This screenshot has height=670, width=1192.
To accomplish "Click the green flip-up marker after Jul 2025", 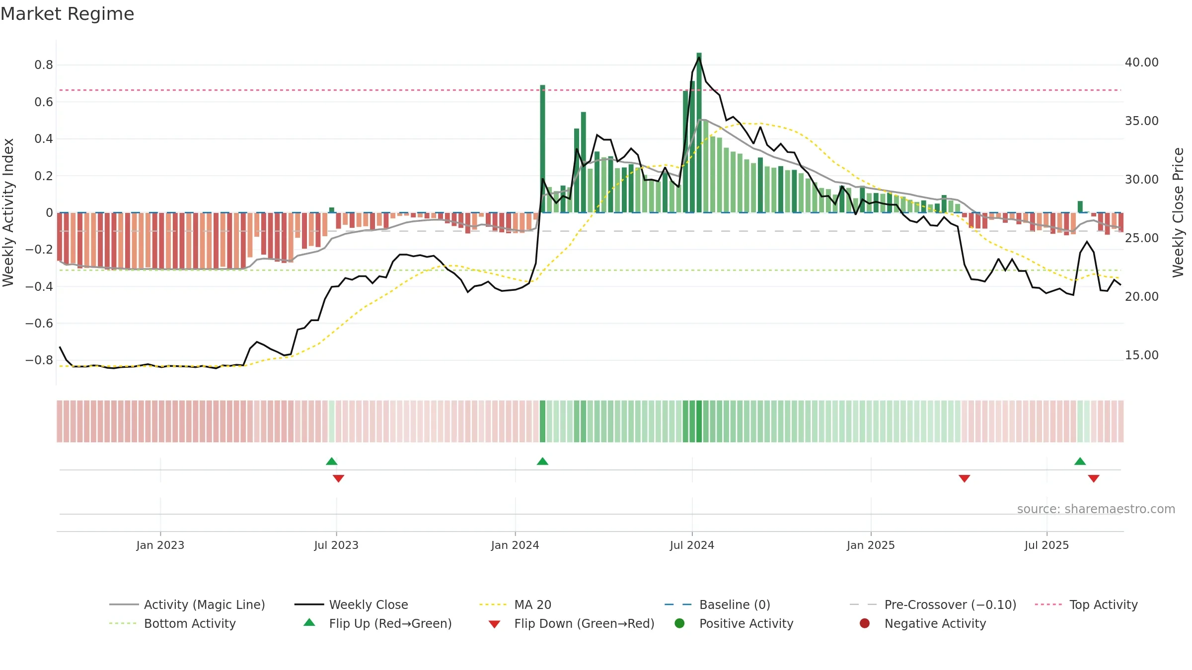I will [x=1080, y=461].
